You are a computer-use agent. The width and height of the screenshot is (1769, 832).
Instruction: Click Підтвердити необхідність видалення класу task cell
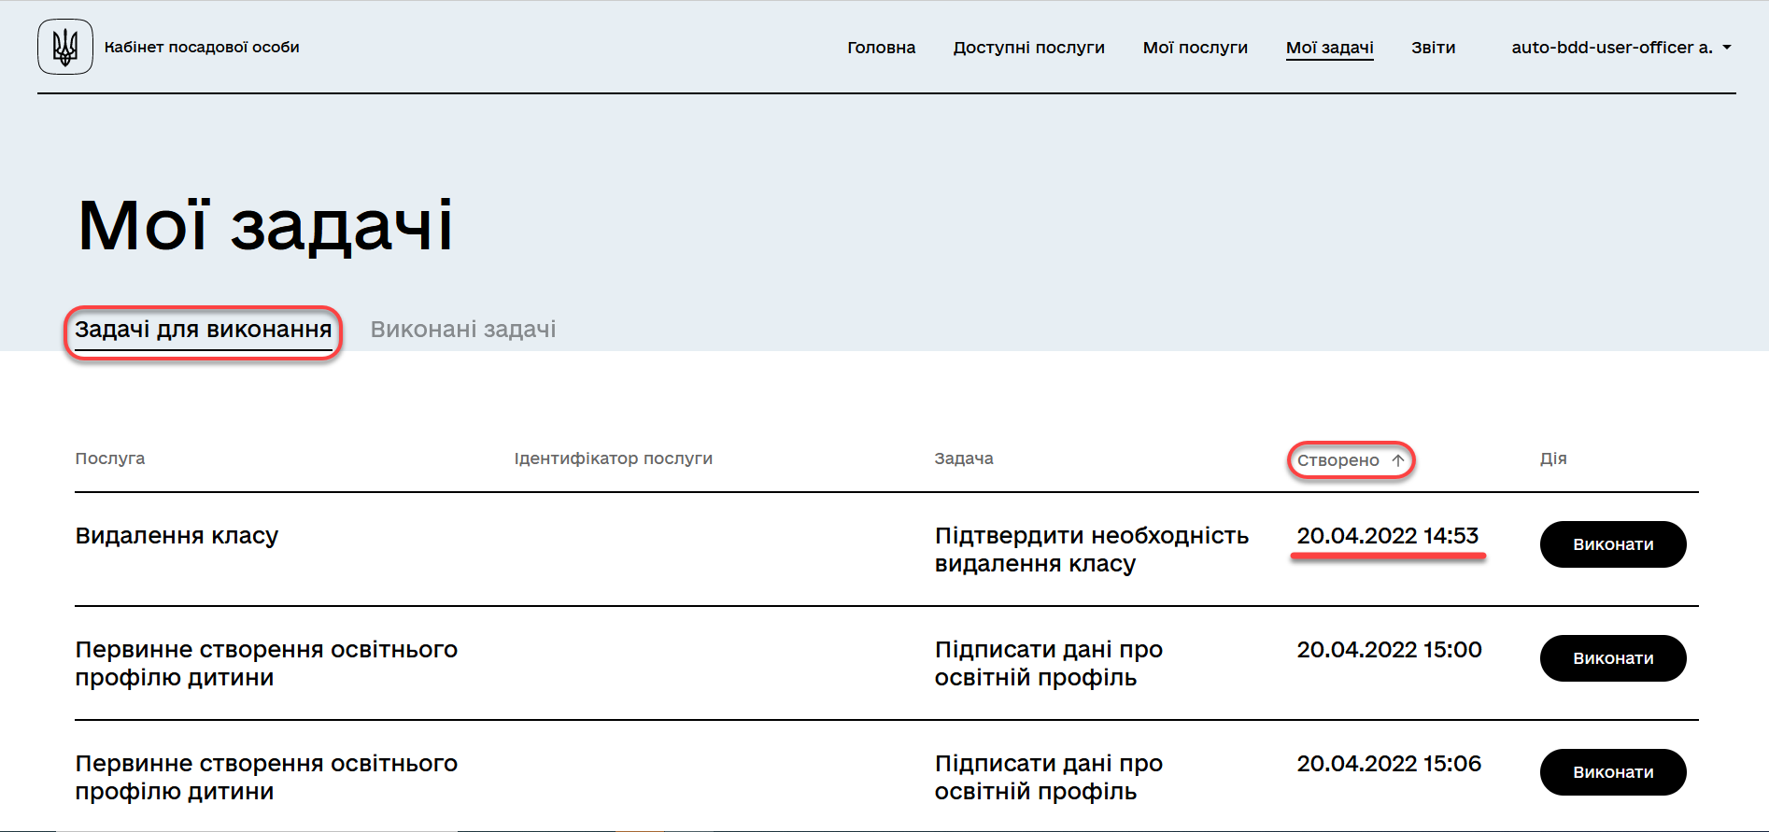(1091, 549)
